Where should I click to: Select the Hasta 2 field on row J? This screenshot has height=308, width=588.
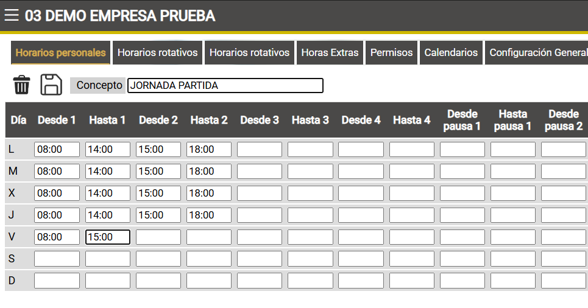209,215
